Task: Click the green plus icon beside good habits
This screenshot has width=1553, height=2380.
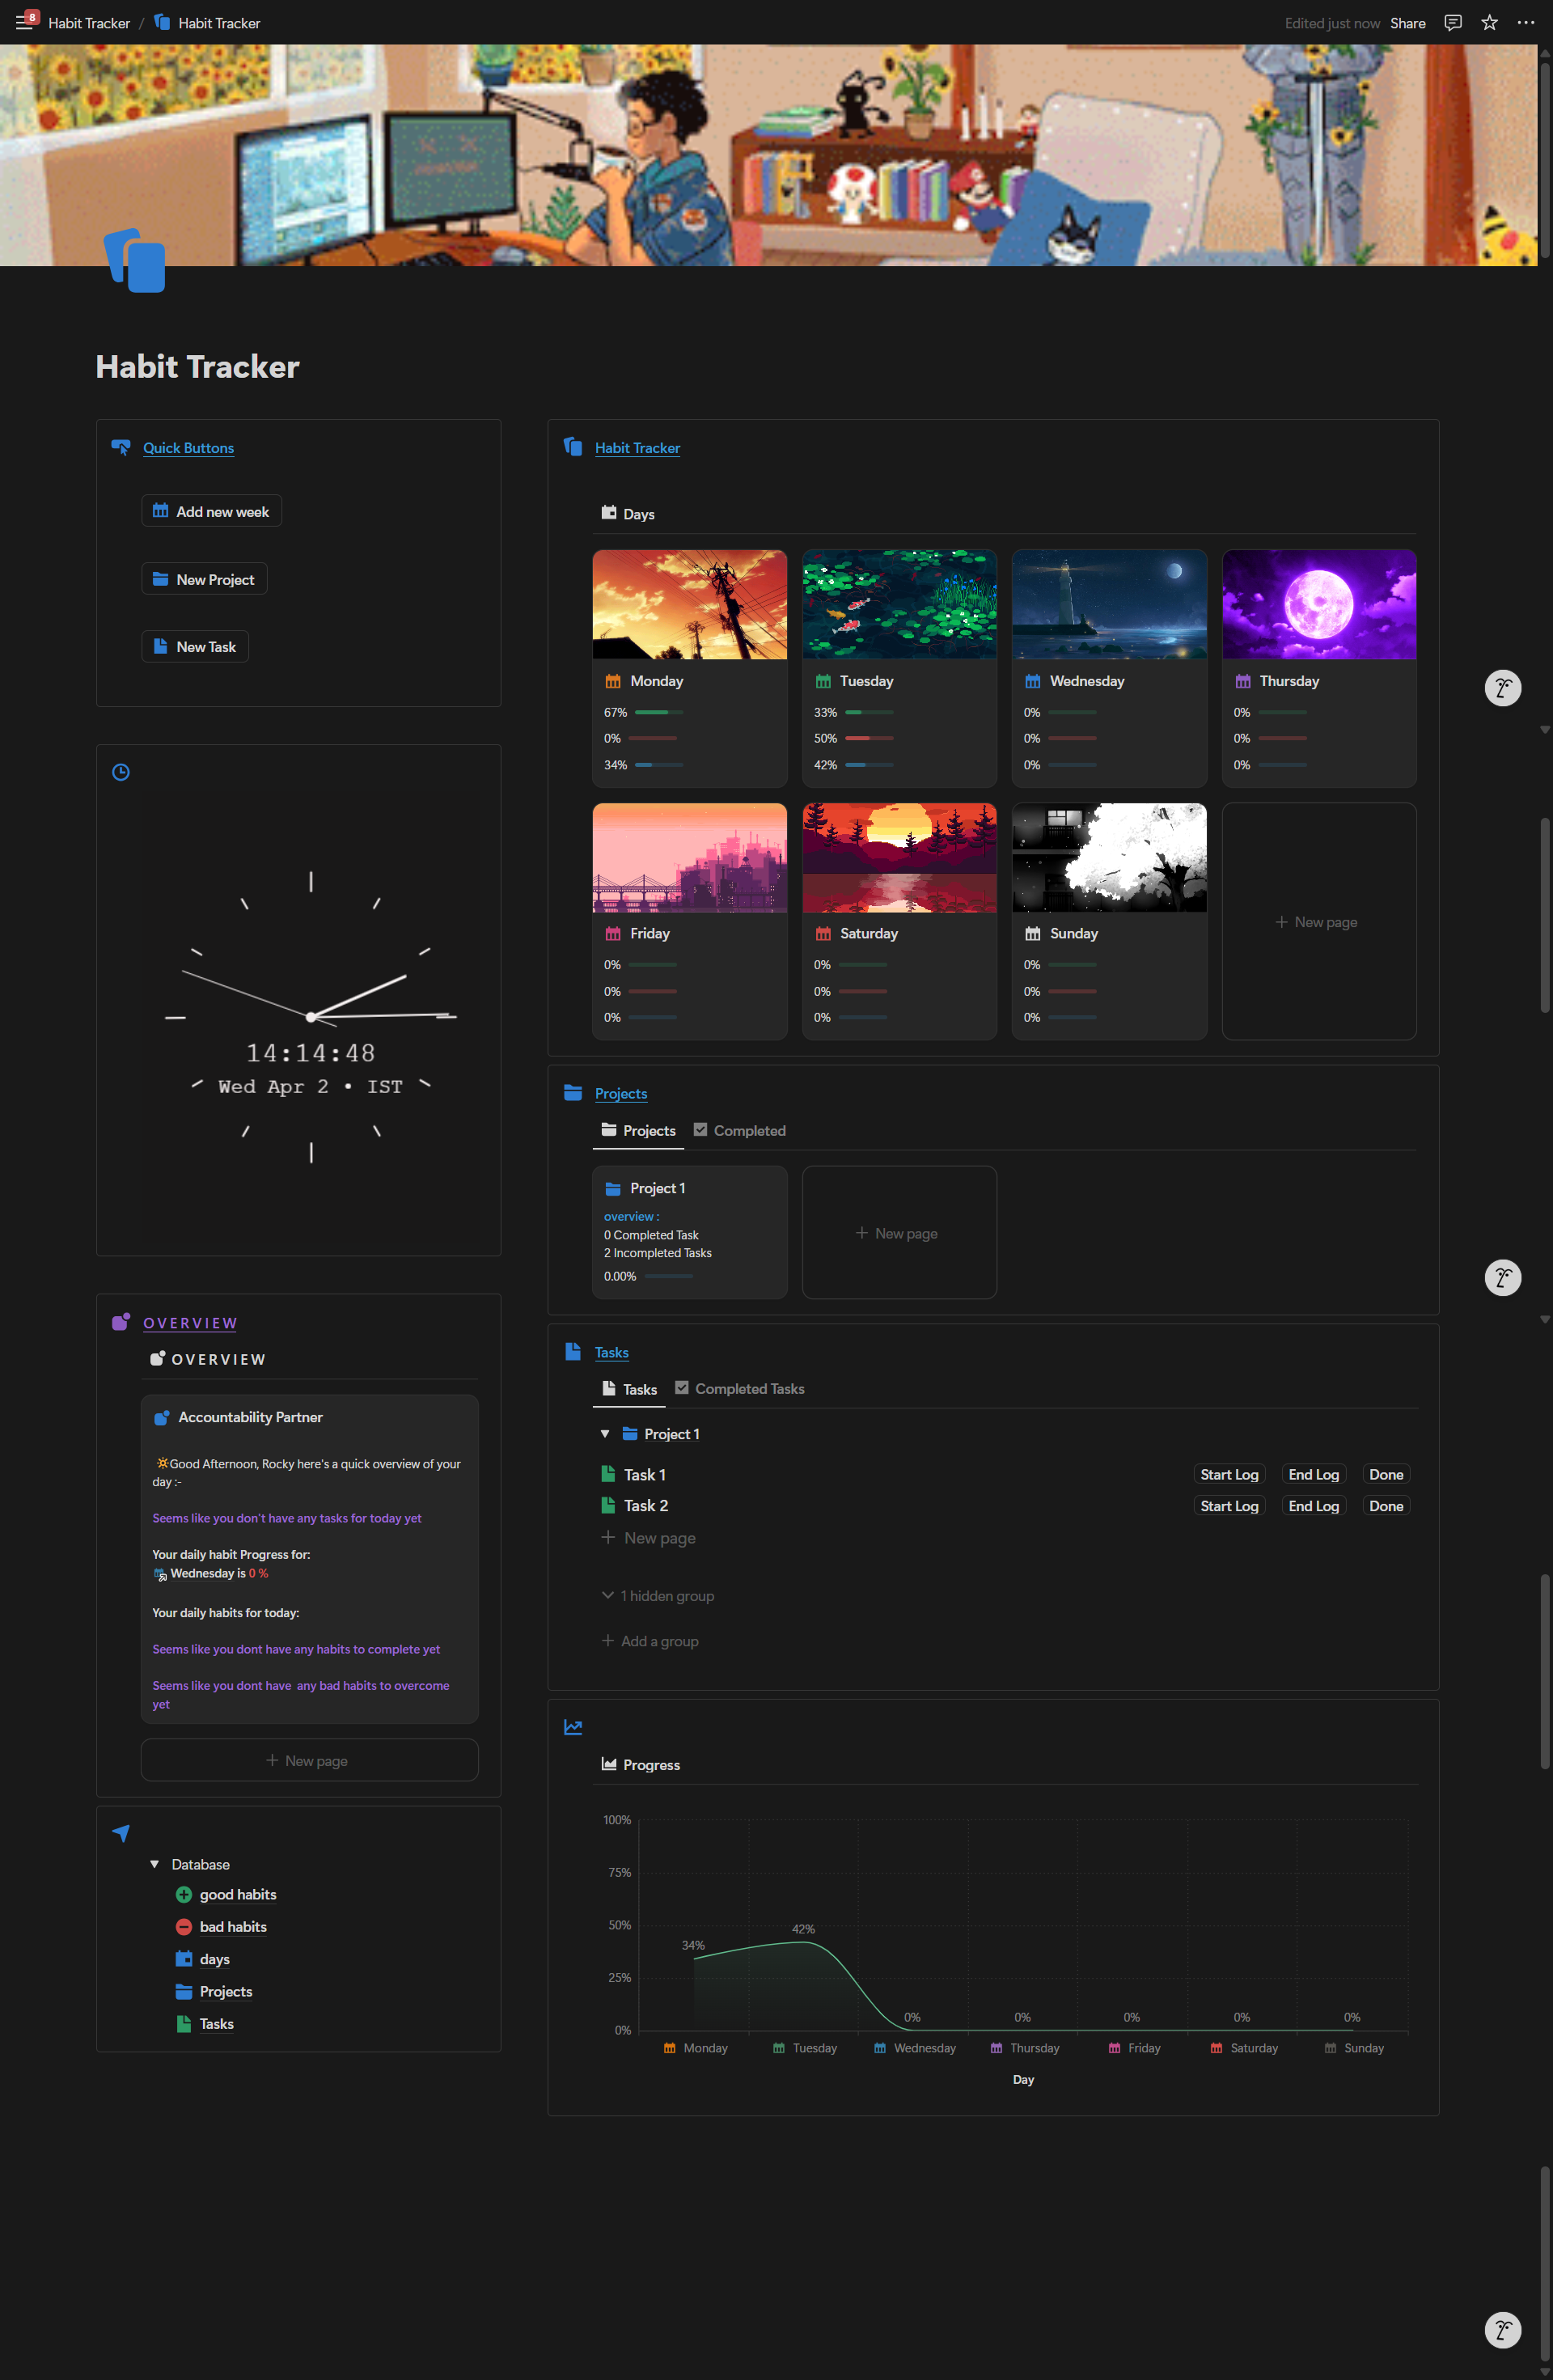Action: (x=184, y=1894)
